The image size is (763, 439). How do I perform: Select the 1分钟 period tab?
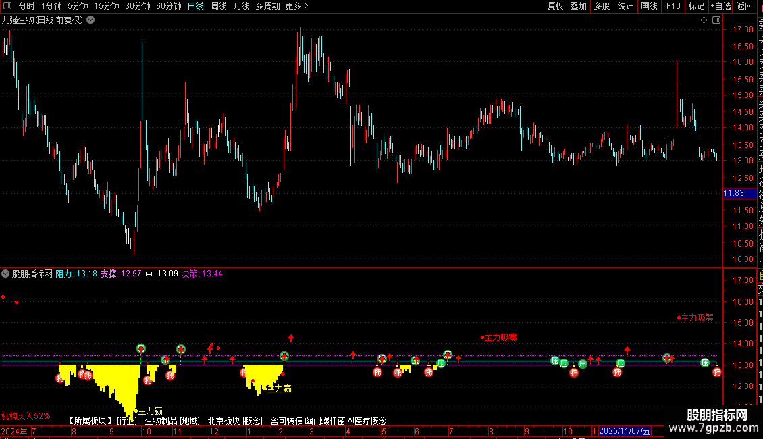click(51, 6)
